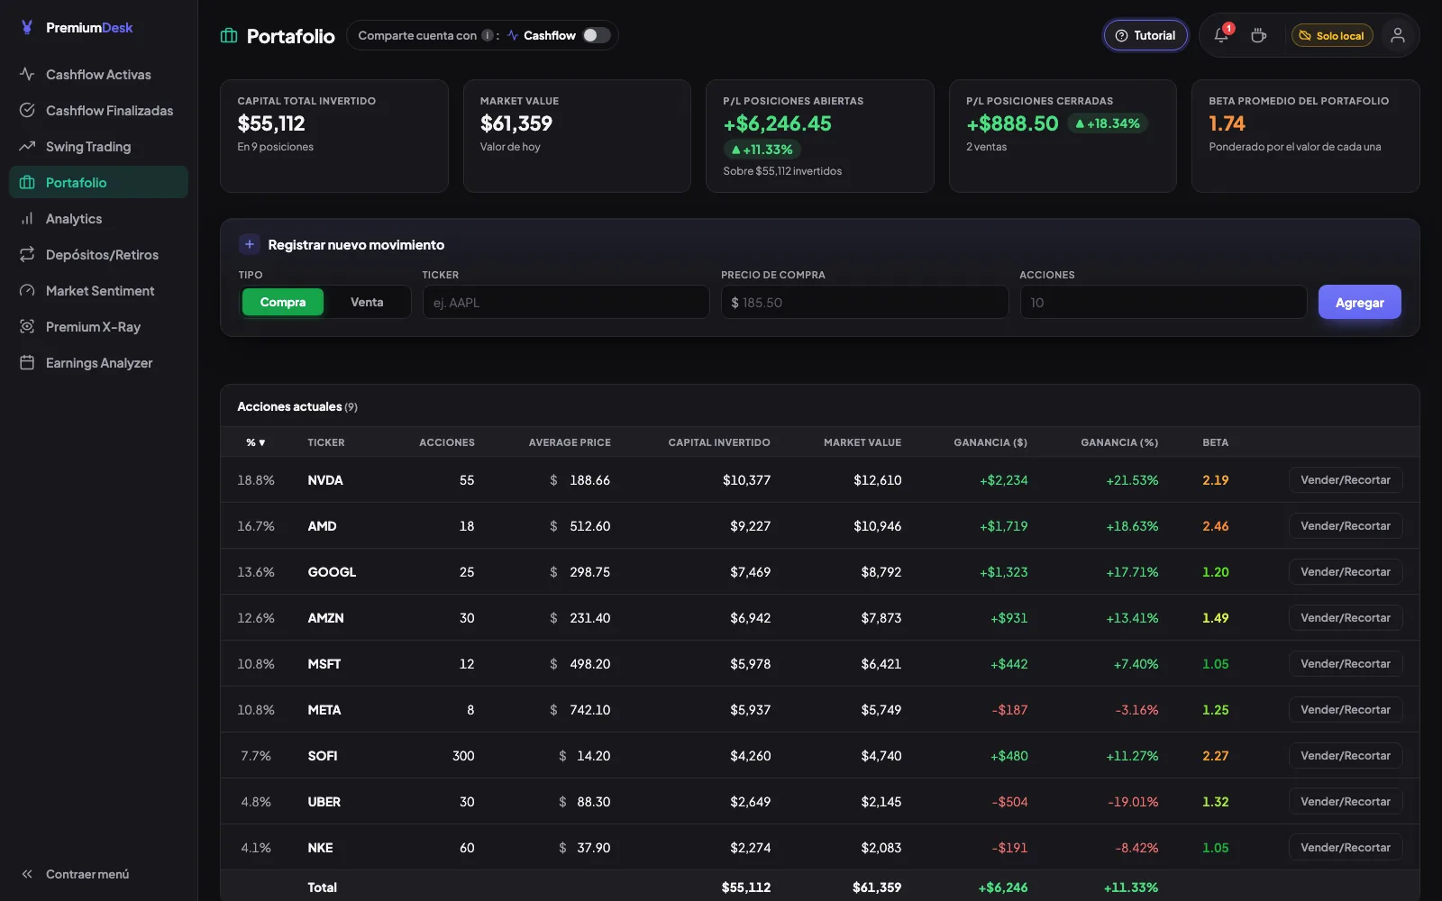The image size is (1442, 901).
Task: Click the +18.34% closed positions badge
Action: pyautogui.click(x=1108, y=123)
